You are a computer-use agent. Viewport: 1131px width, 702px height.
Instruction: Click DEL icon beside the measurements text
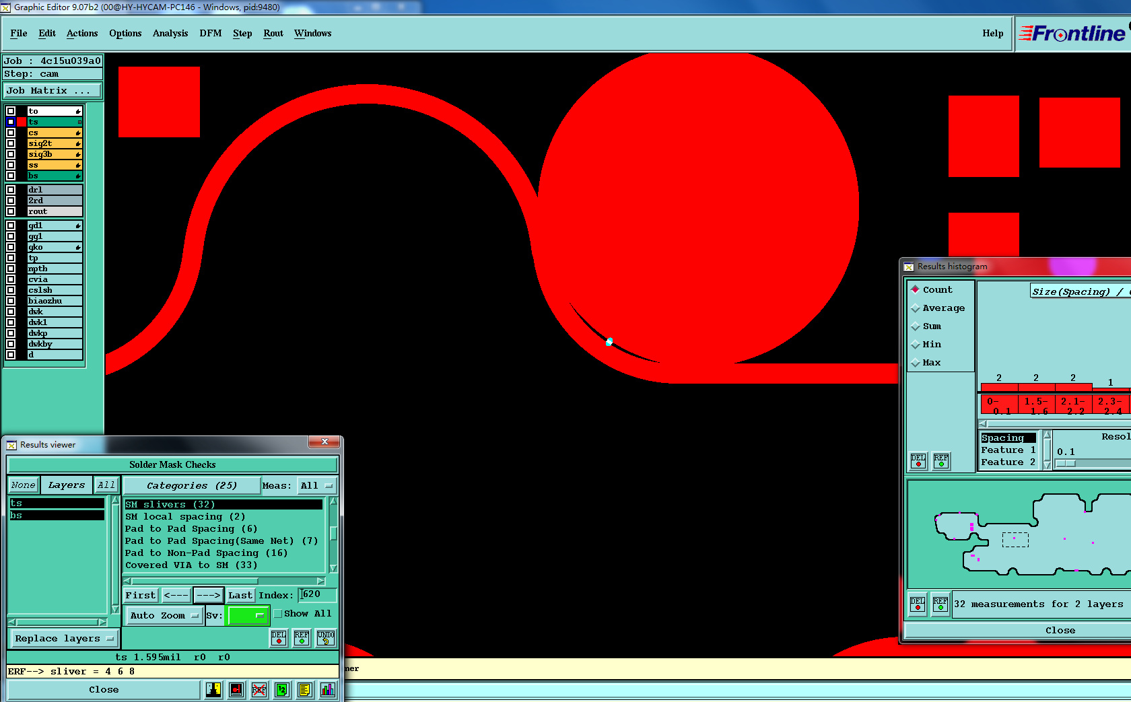[918, 604]
